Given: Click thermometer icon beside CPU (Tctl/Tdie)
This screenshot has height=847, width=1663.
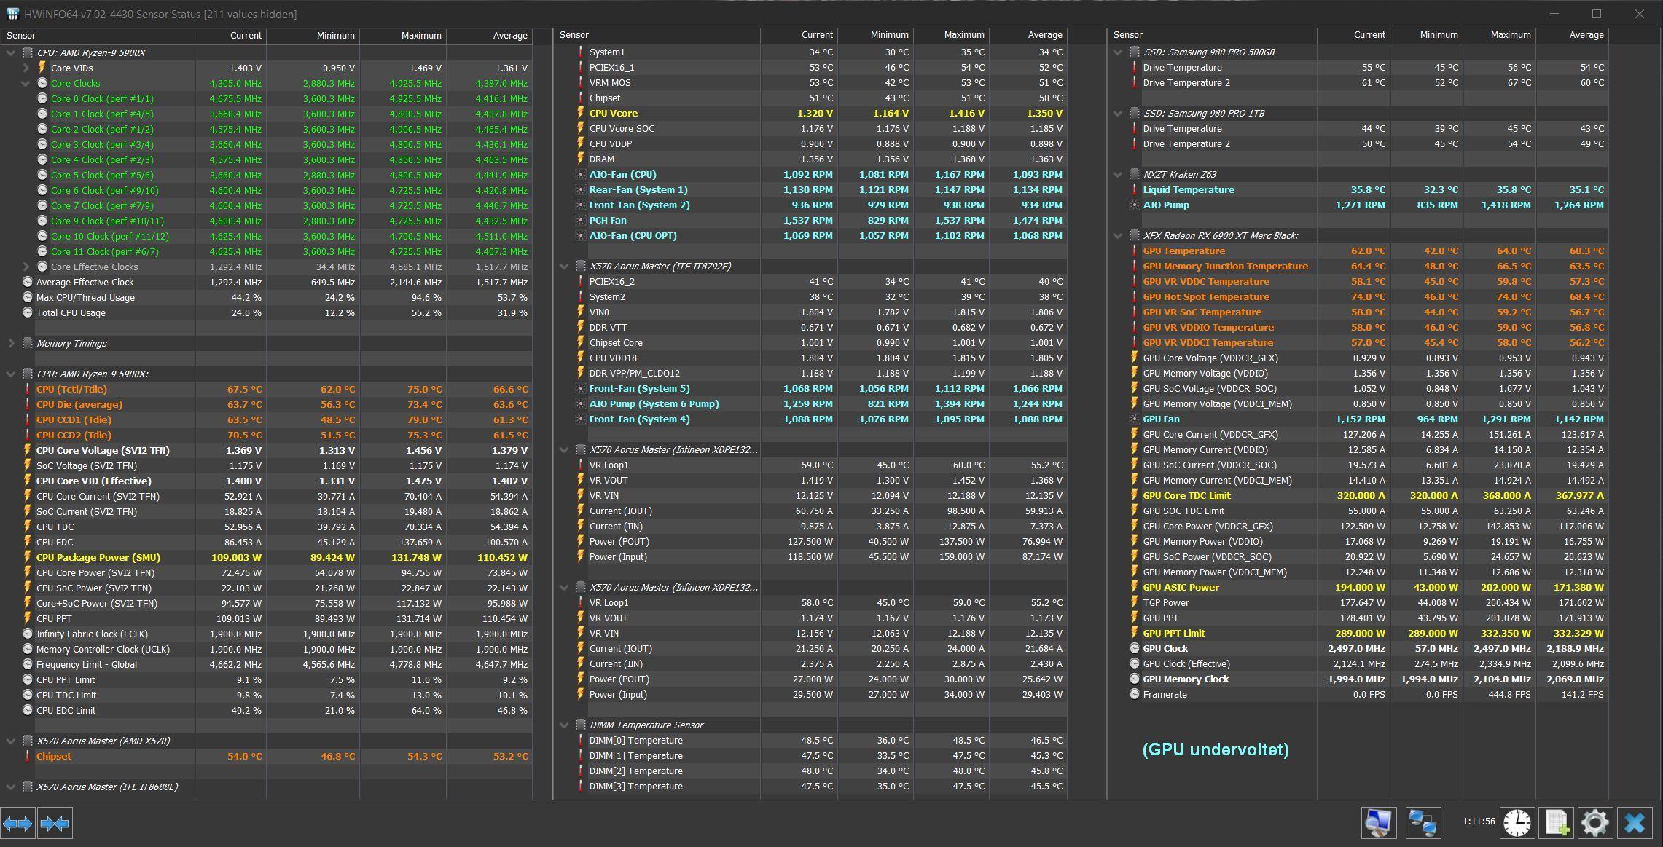Looking at the screenshot, I should point(28,389).
